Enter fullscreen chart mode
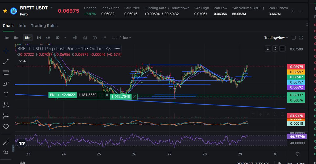 301,38
